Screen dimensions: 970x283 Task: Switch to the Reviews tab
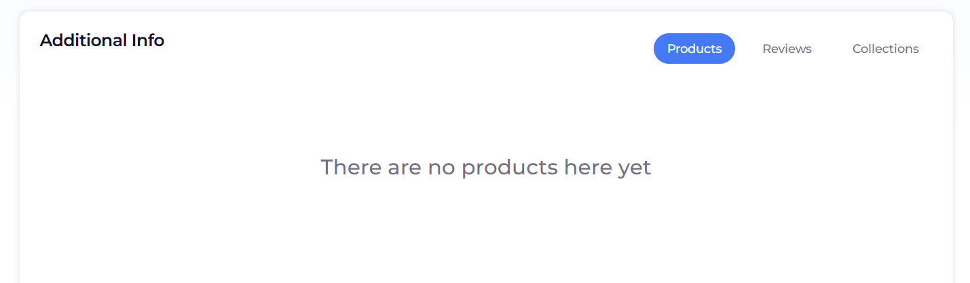[787, 49]
